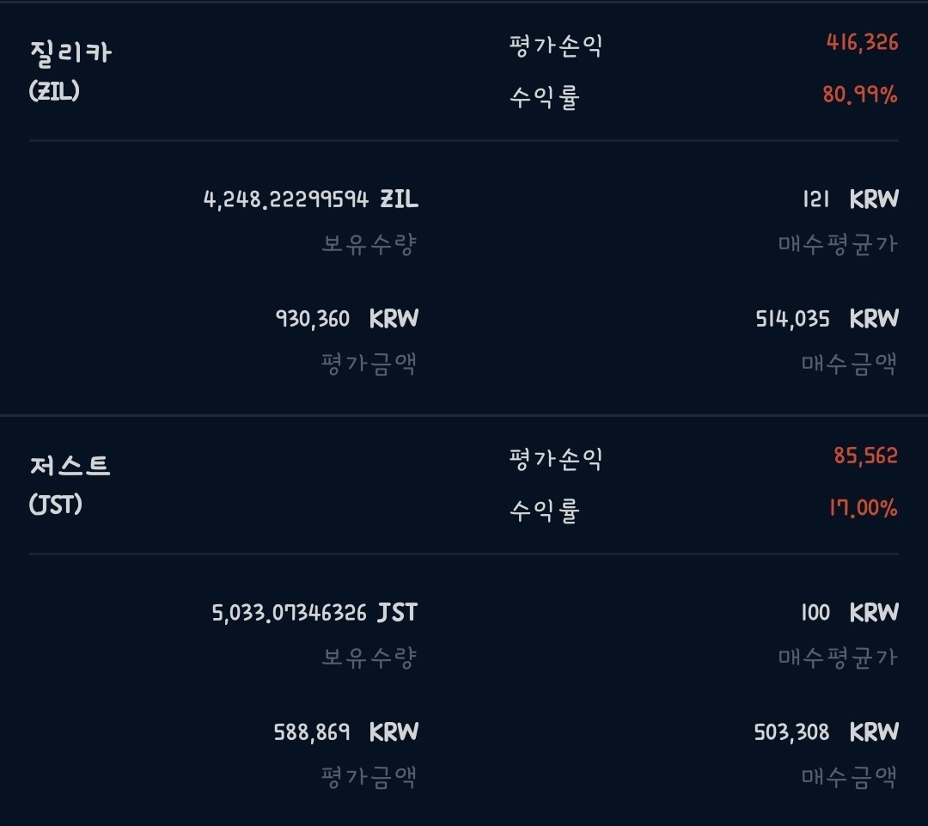Click JST 평가손익 value 85,562
This screenshot has height=826, width=928.
pos(865,456)
